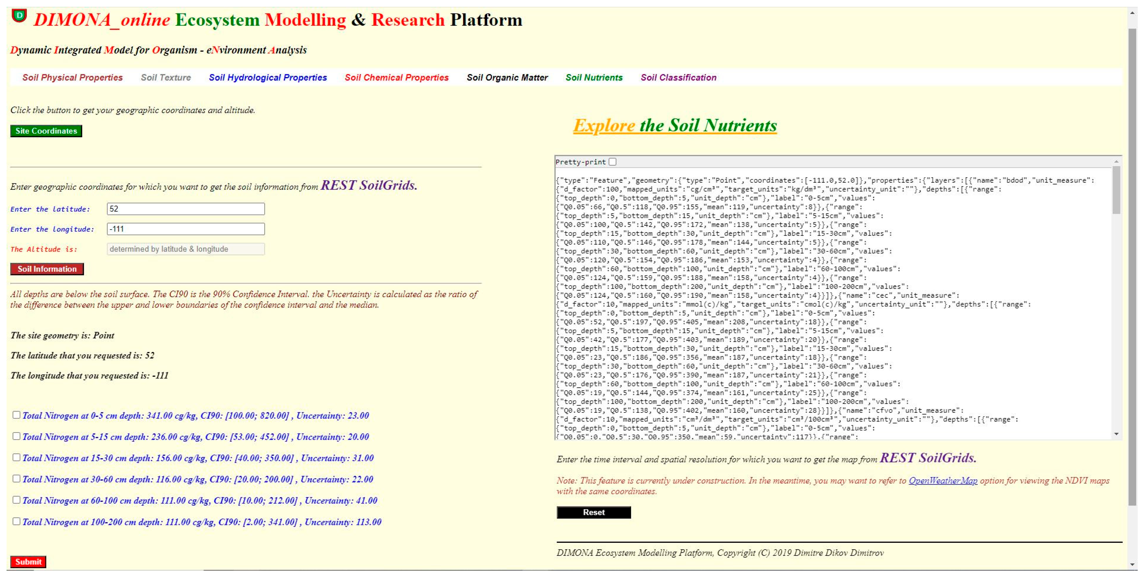Check Total Nitrogen at 15-30 cm depth
The height and width of the screenshot is (580, 1144).
tap(17, 458)
